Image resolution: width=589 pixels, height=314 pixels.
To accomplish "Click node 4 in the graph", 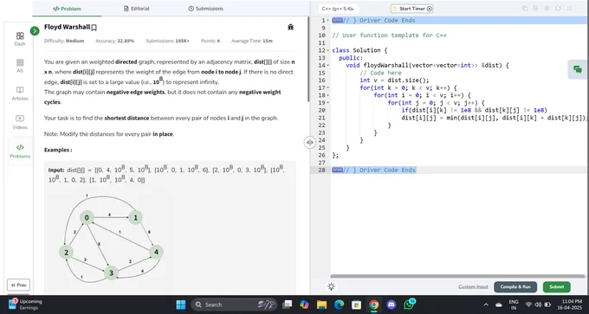I will [x=156, y=252].
